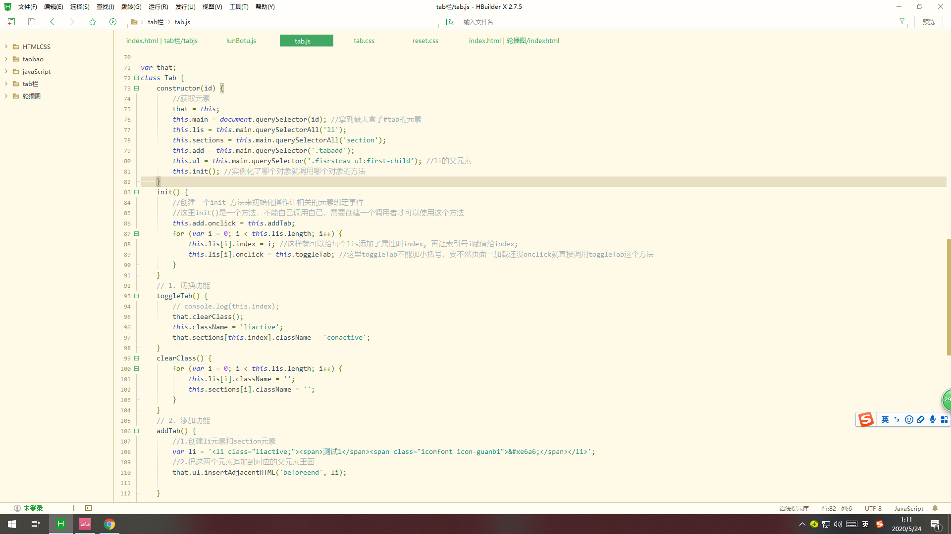Click the bookmark star icon
This screenshot has width=951, height=534.
(93, 22)
